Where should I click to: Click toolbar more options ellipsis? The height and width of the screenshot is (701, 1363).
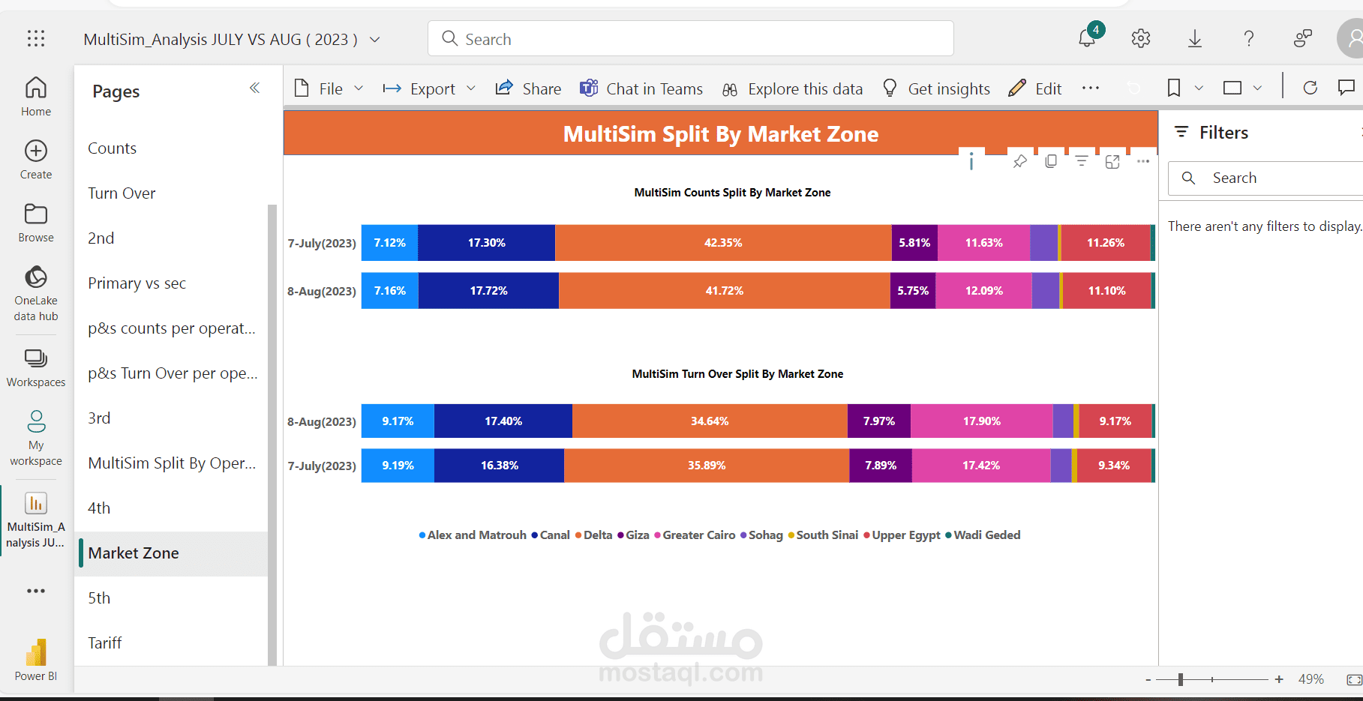coord(1091,88)
